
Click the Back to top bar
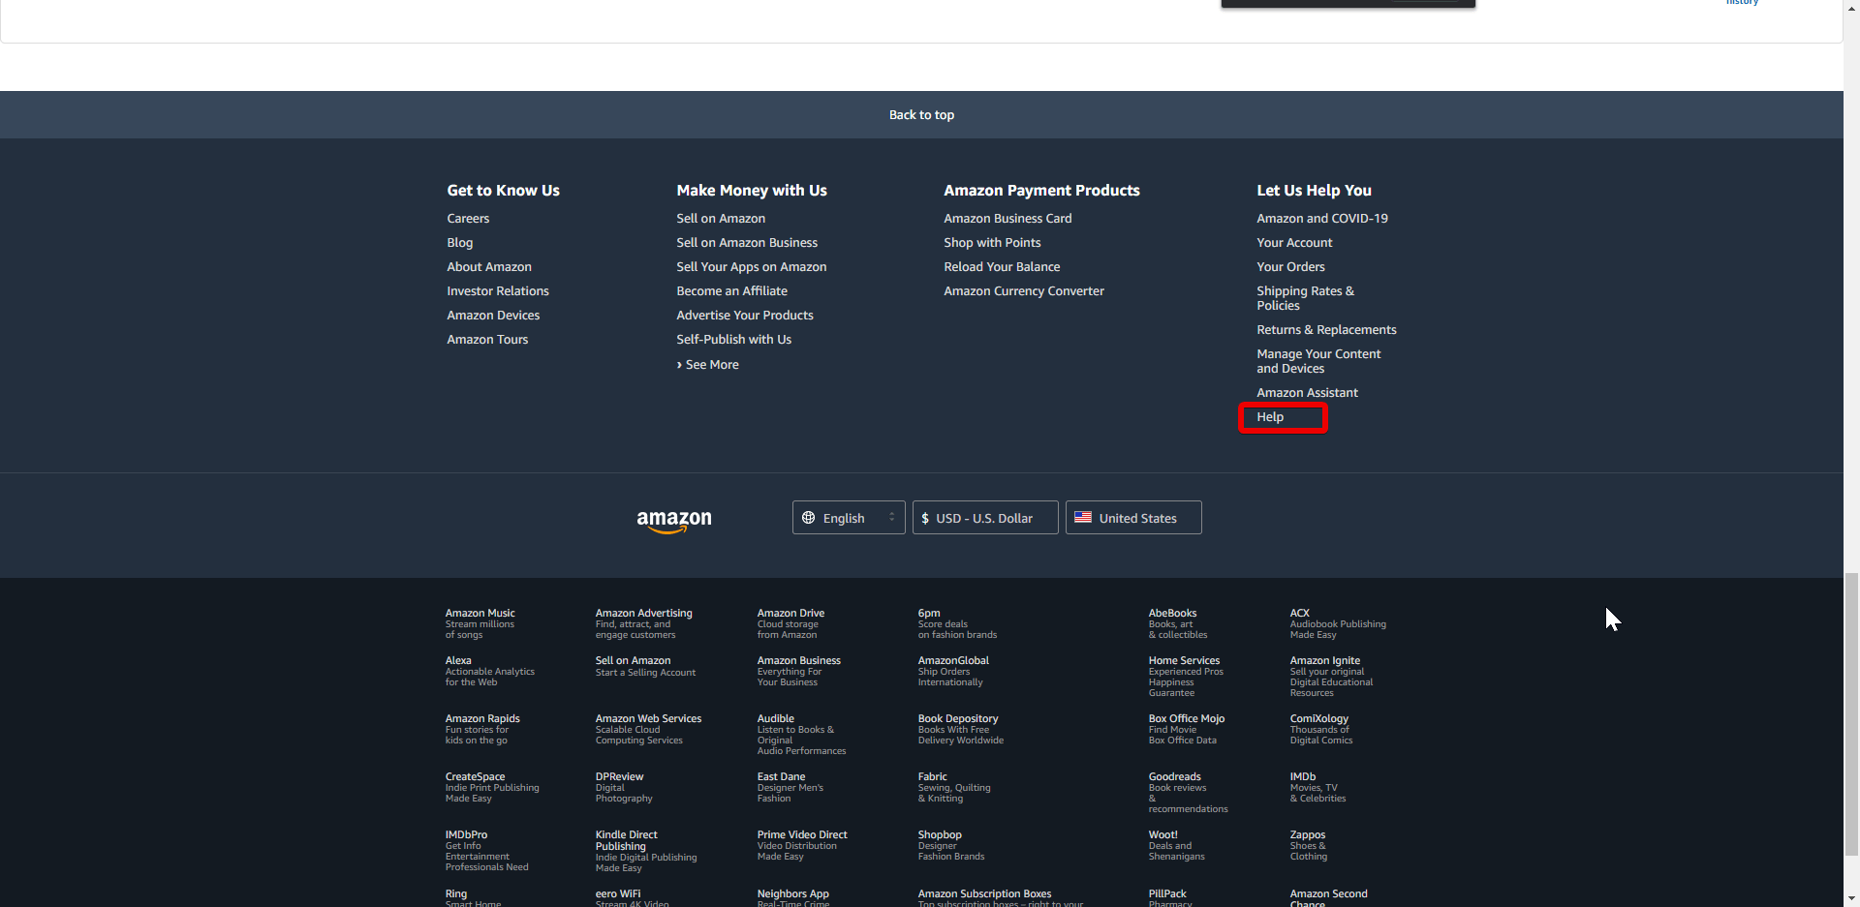921,114
